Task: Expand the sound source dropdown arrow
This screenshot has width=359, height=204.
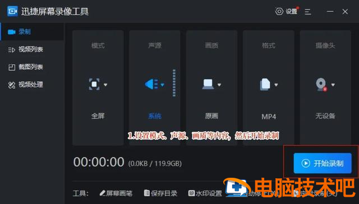Action: 162,85
